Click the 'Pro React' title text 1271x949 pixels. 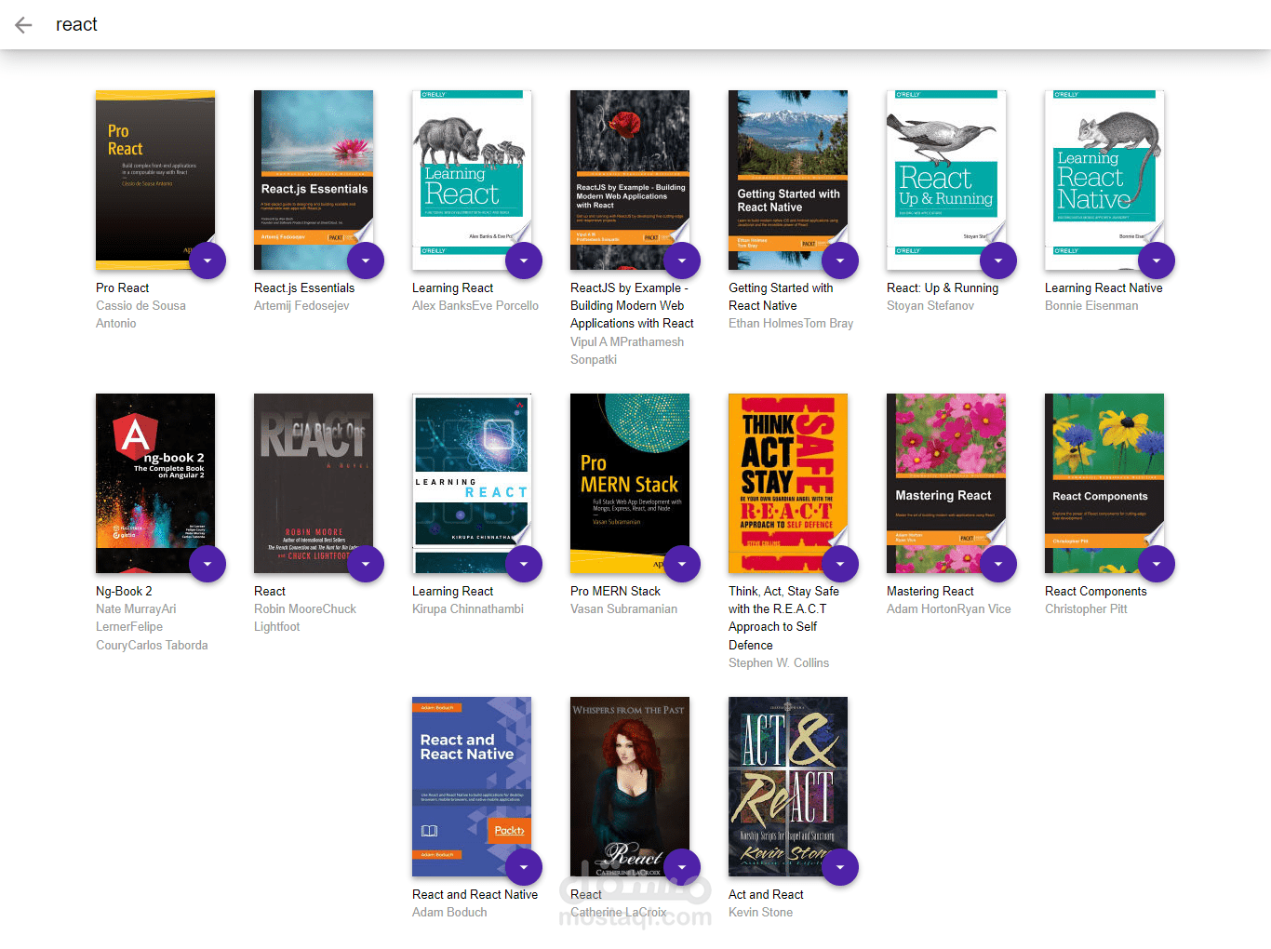[123, 288]
